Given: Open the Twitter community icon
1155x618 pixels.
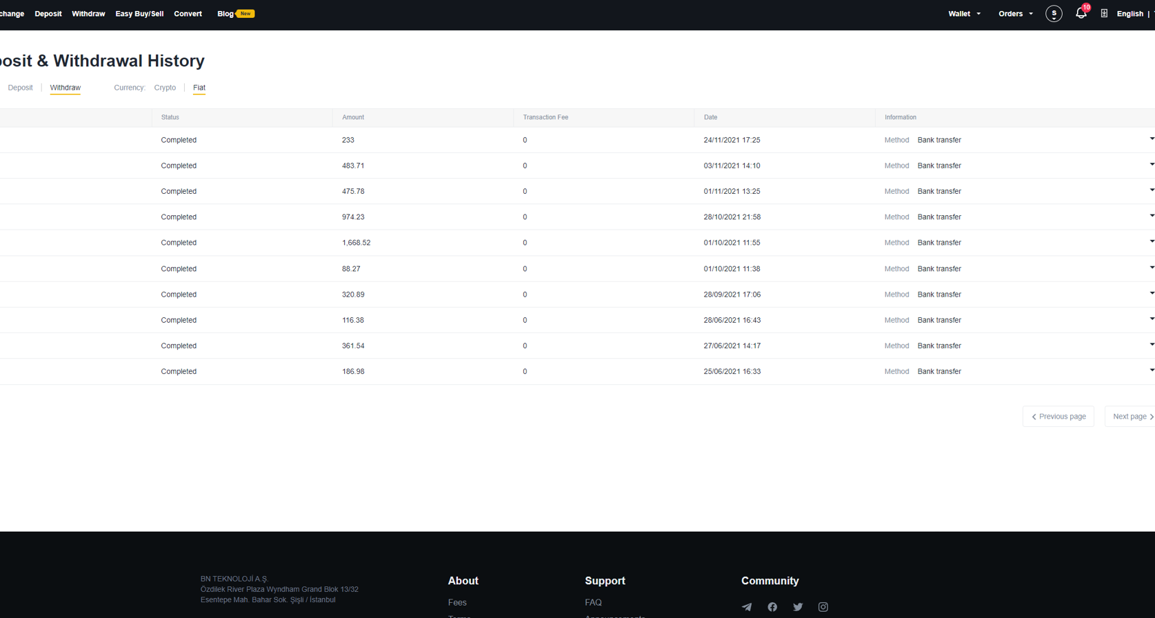Looking at the screenshot, I should [x=798, y=607].
